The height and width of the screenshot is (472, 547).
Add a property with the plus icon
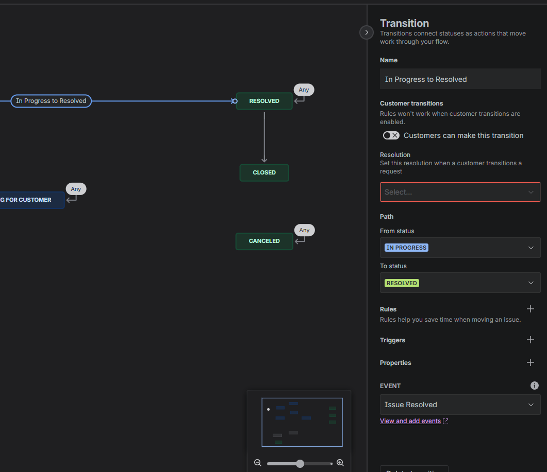click(x=531, y=362)
